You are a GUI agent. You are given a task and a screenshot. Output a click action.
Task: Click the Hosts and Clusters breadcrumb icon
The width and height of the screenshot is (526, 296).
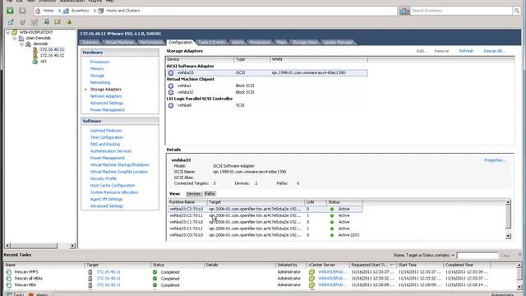tap(101, 11)
